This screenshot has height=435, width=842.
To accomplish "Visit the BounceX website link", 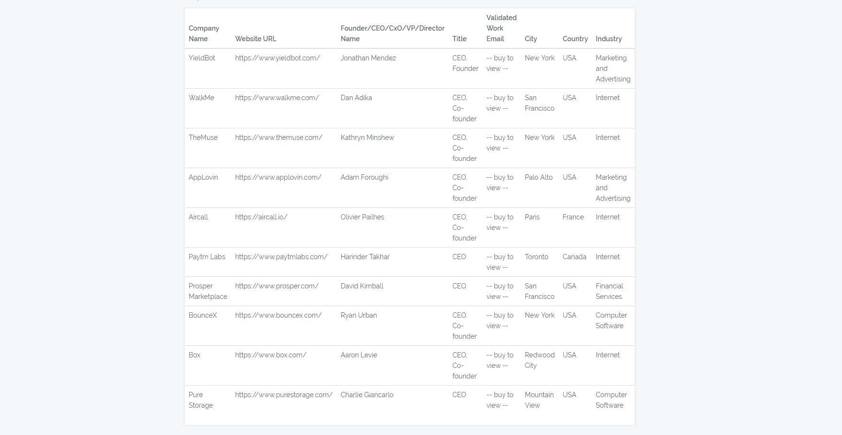I will [x=278, y=315].
